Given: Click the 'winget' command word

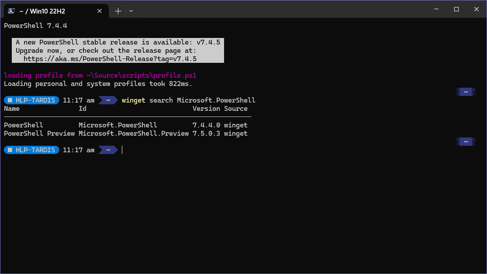Looking at the screenshot, I should pos(134,100).
